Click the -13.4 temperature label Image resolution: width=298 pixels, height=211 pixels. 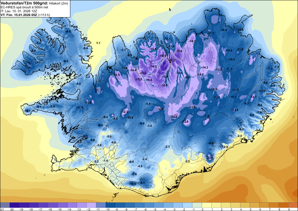pos(171,46)
